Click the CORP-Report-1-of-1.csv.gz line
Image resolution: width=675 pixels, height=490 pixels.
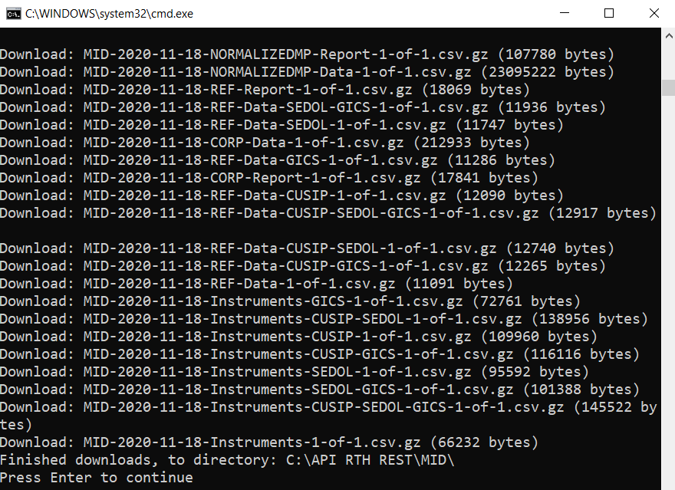(269, 178)
